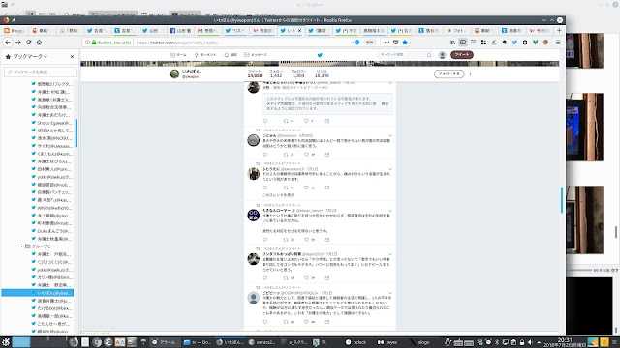The width and height of the screenshot is (620, 348).
Task: Select the middle photo thumbnail in Dolphin window
Action: 584,127
